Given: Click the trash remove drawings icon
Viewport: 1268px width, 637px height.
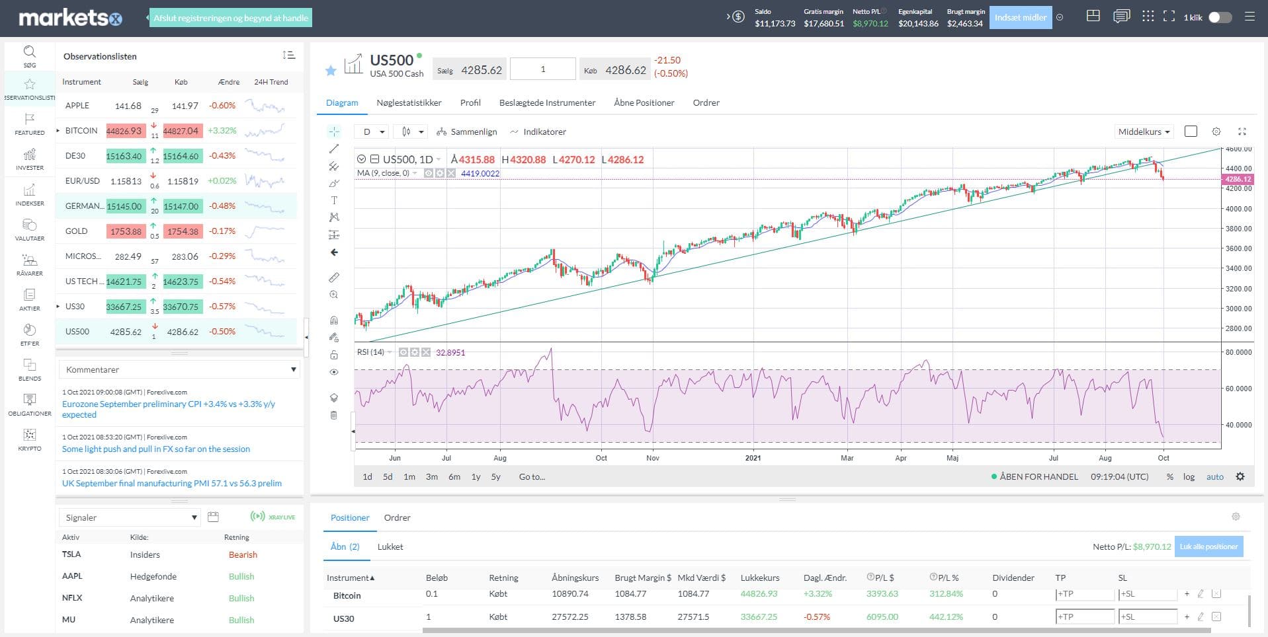Looking at the screenshot, I should tap(333, 415).
